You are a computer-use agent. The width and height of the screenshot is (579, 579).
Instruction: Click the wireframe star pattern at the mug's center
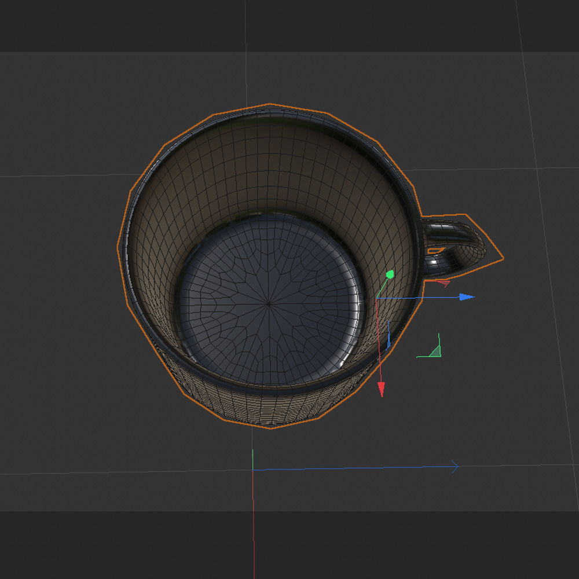pyautogui.click(x=269, y=303)
